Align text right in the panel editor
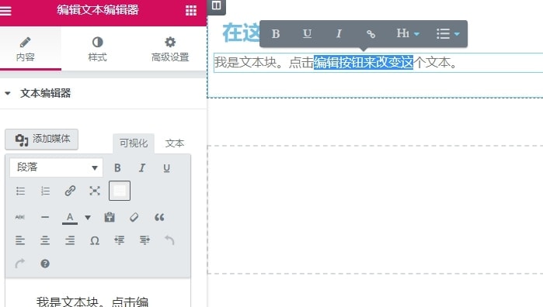 (70, 240)
